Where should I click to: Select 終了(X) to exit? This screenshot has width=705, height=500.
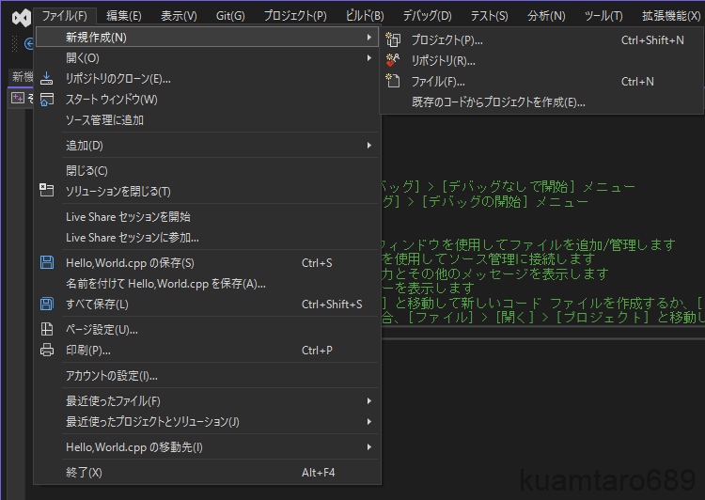coord(207,472)
